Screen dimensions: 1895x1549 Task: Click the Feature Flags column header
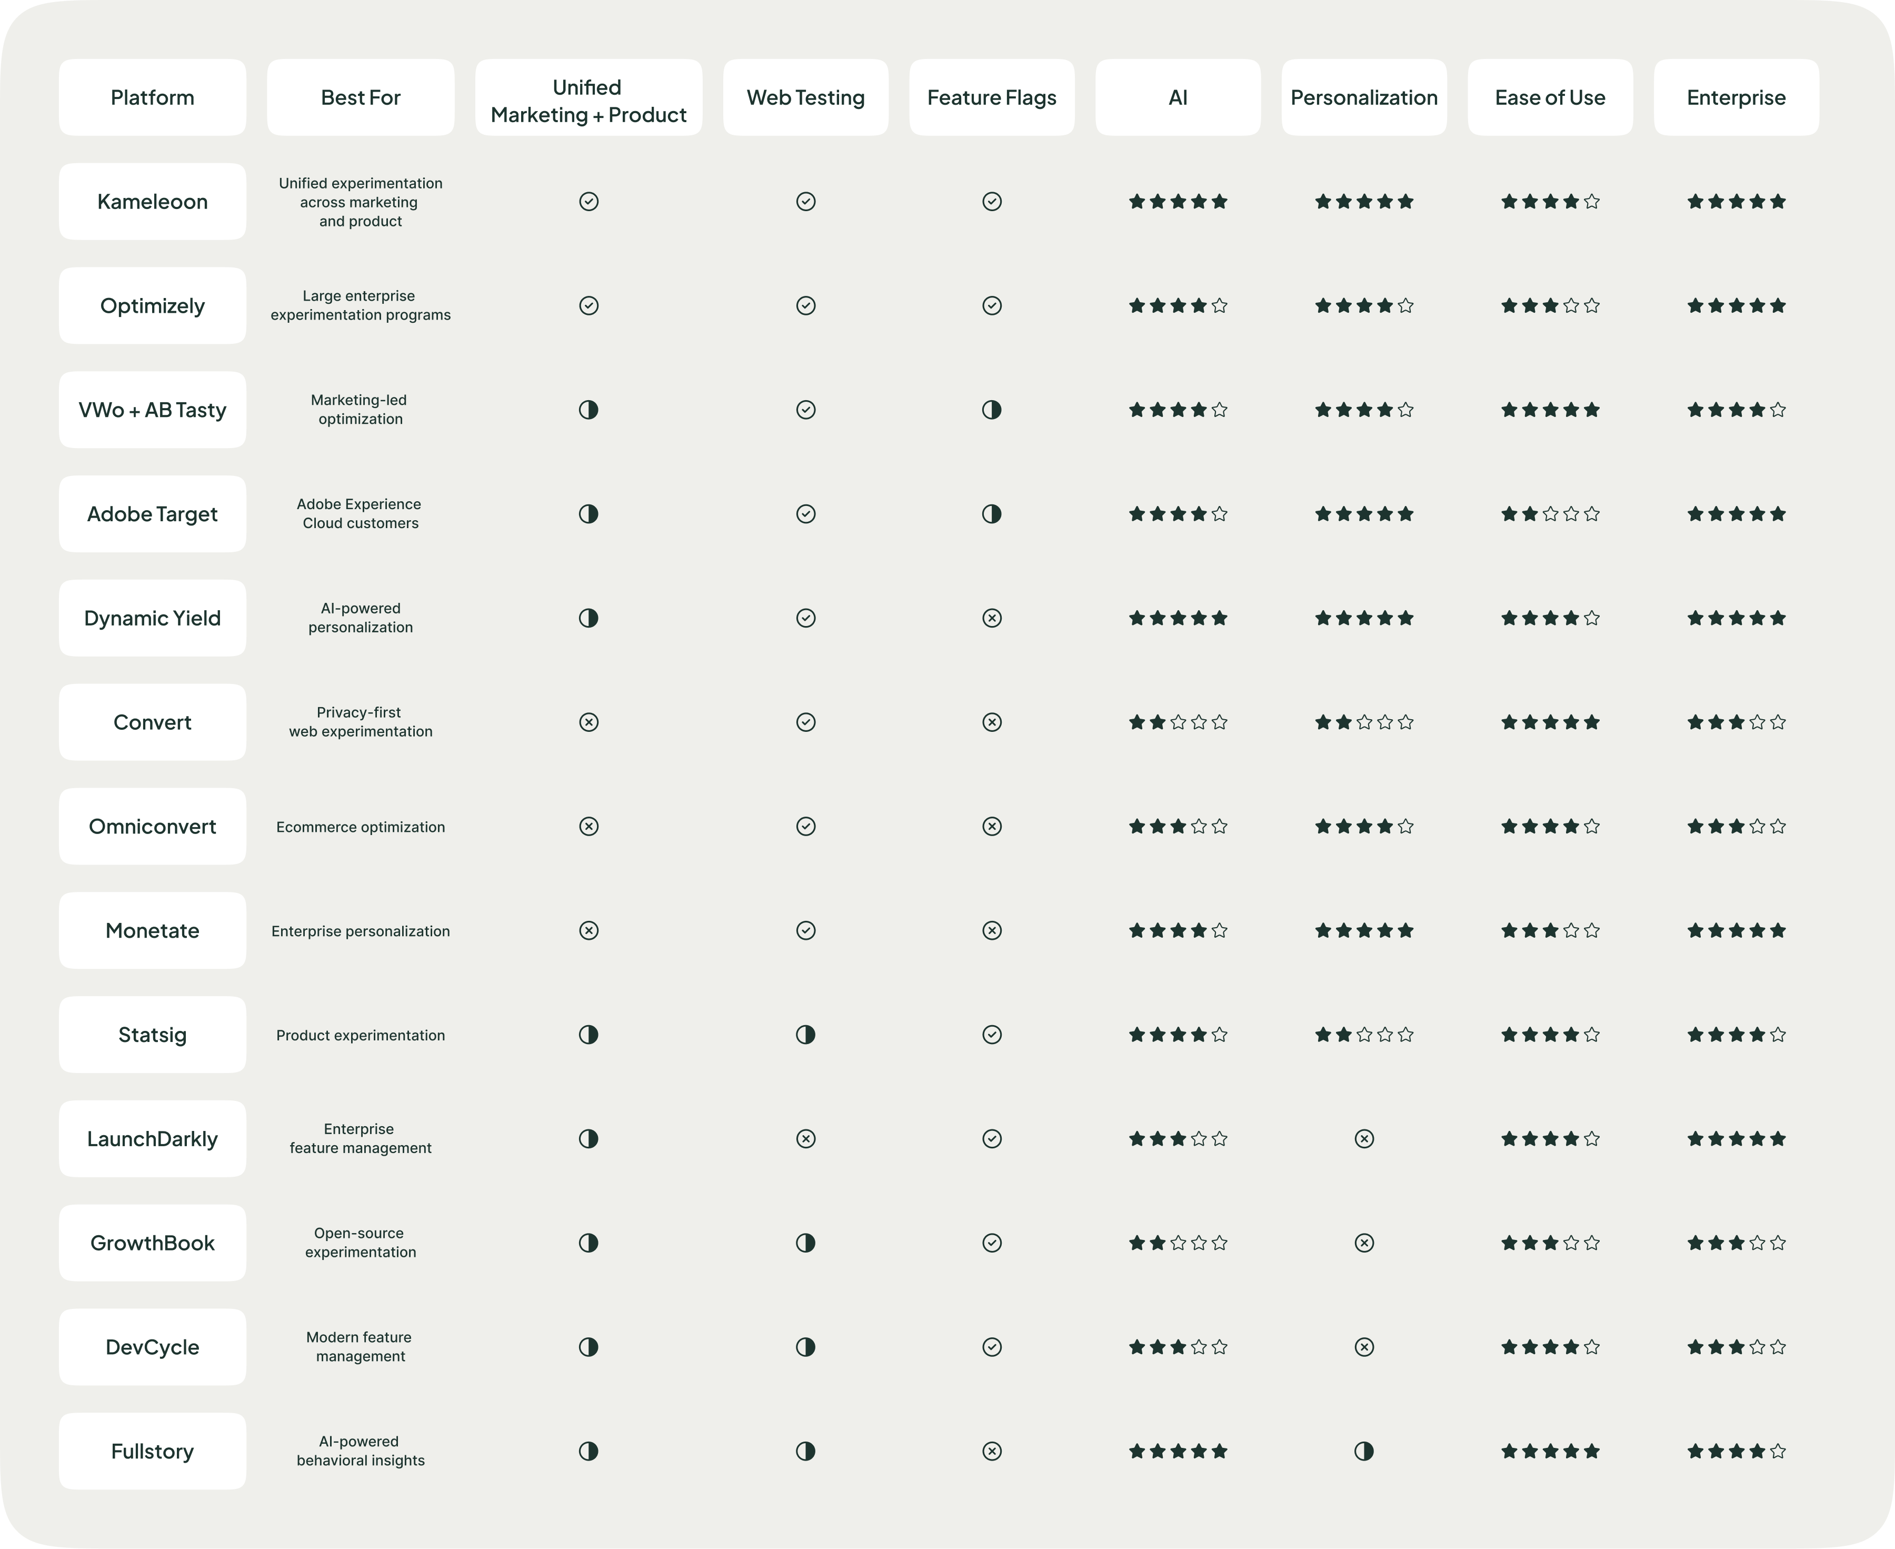[x=992, y=97]
